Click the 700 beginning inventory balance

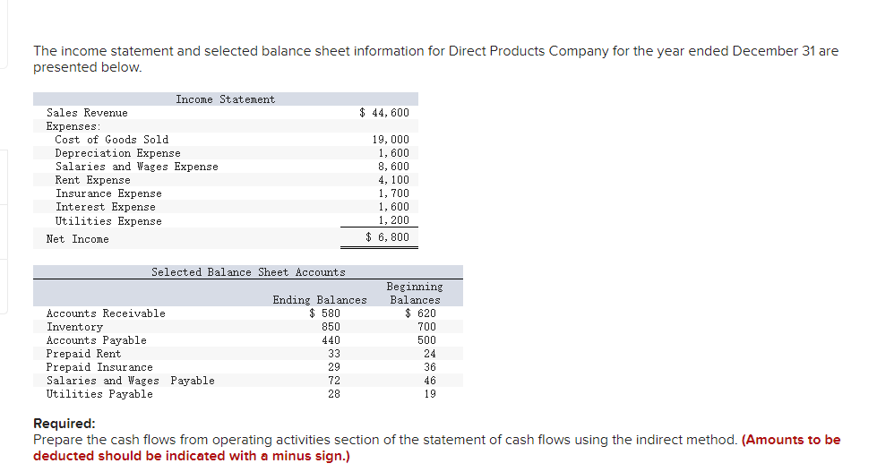tap(426, 327)
